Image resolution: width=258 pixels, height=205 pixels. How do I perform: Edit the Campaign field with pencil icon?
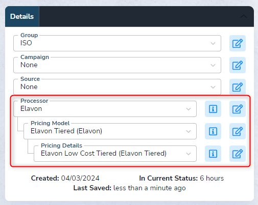238,65
